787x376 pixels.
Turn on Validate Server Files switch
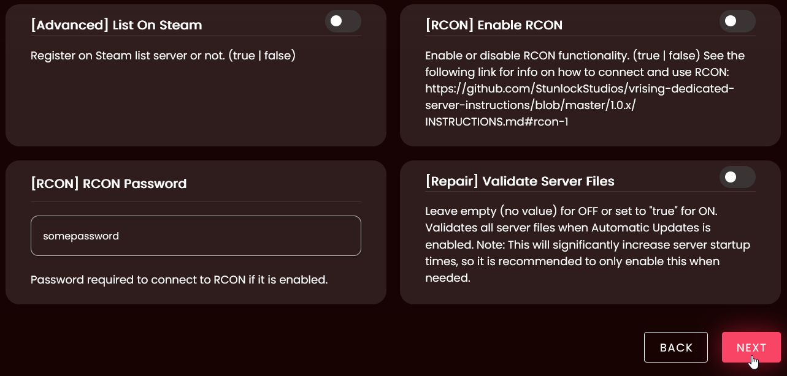737,178
